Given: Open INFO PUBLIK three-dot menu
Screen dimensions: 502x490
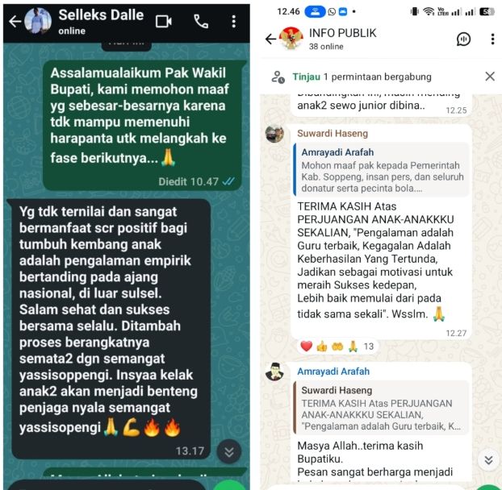Looking at the screenshot, I should pos(492,39).
